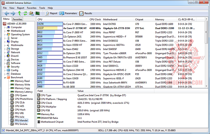Select the CPU Hash benchmark icon
The height and width of the screenshot is (134, 210).
[x=12, y=110]
